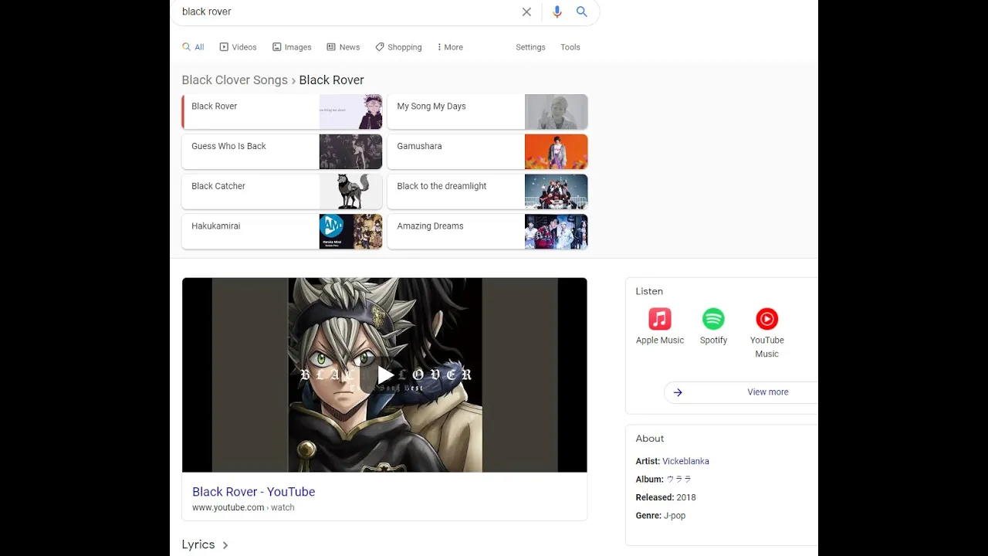Viewport: 988px width, 556px height.
Task: Open the More search options menu
Action: 450,47
